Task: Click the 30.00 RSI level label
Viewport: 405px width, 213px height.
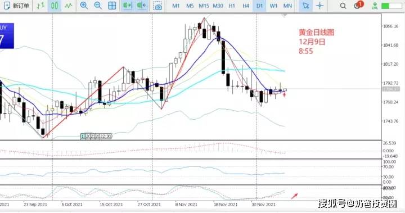Action: click(x=389, y=177)
